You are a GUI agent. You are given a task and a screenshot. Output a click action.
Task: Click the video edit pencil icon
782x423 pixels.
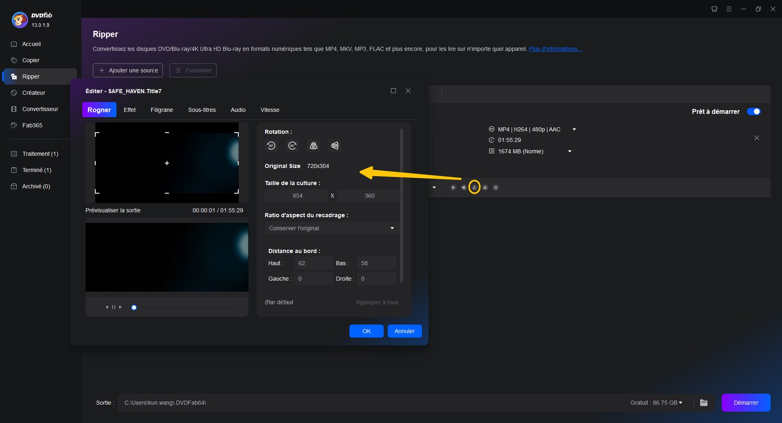click(x=474, y=188)
